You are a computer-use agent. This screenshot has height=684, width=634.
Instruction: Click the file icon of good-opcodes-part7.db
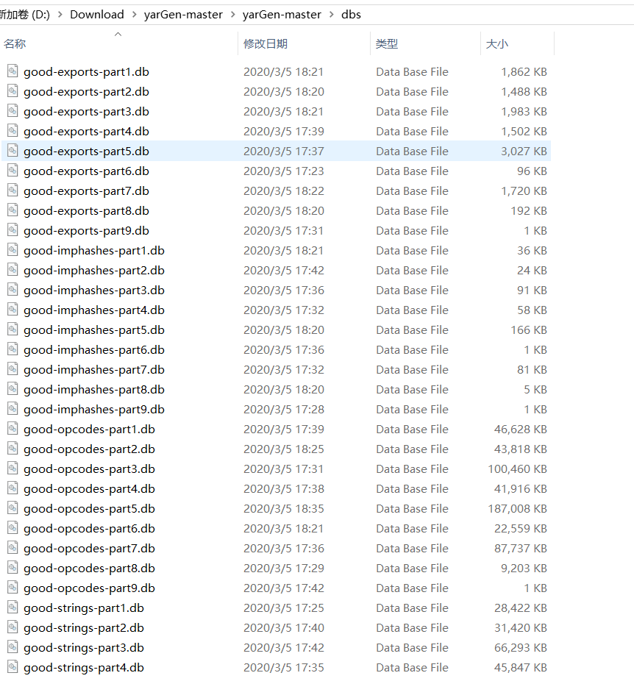[13, 548]
